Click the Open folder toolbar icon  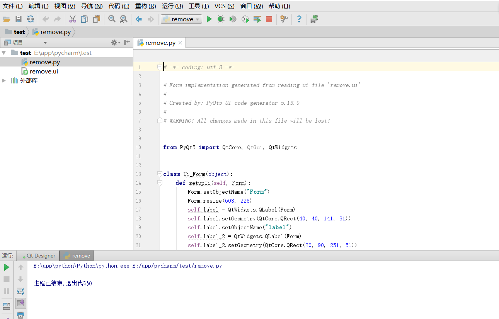click(7, 19)
